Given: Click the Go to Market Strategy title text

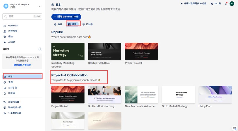Looking at the screenshot, I should [175, 106].
